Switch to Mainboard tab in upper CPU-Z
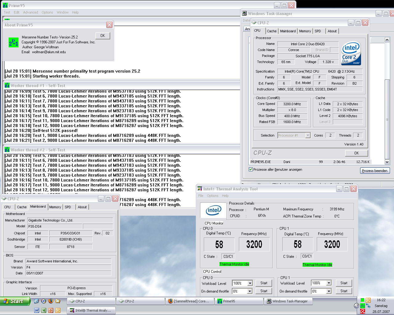 point(288,31)
